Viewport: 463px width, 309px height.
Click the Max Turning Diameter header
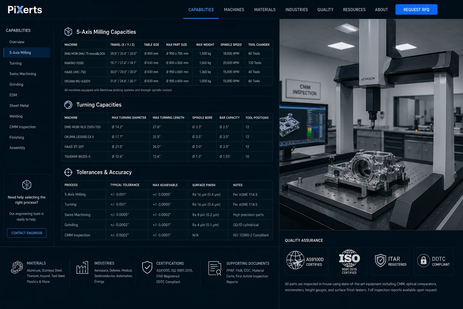tap(129, 118)
